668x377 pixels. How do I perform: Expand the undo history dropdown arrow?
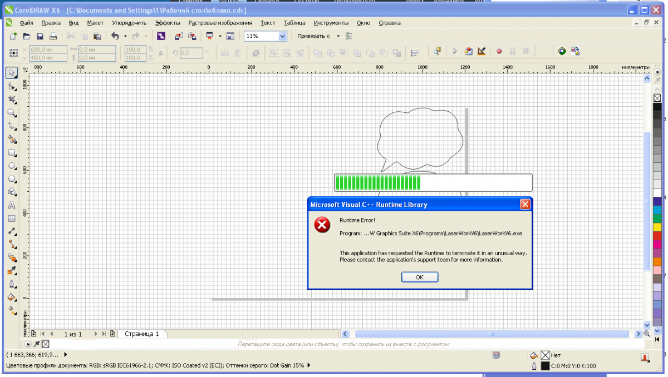coord(125,36)
